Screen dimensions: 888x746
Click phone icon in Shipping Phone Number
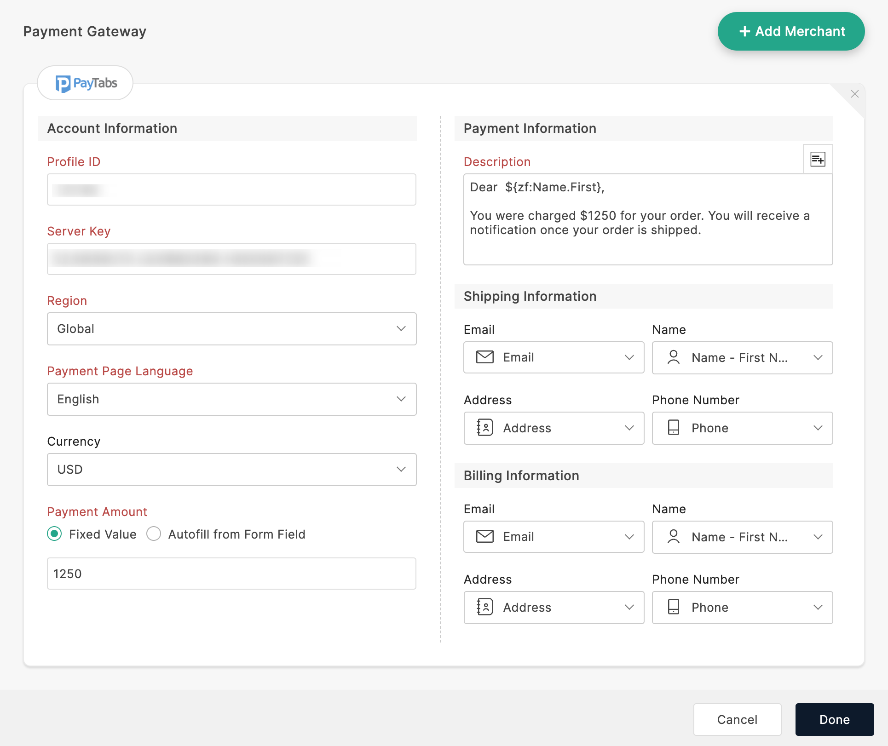tap(673, 427)
